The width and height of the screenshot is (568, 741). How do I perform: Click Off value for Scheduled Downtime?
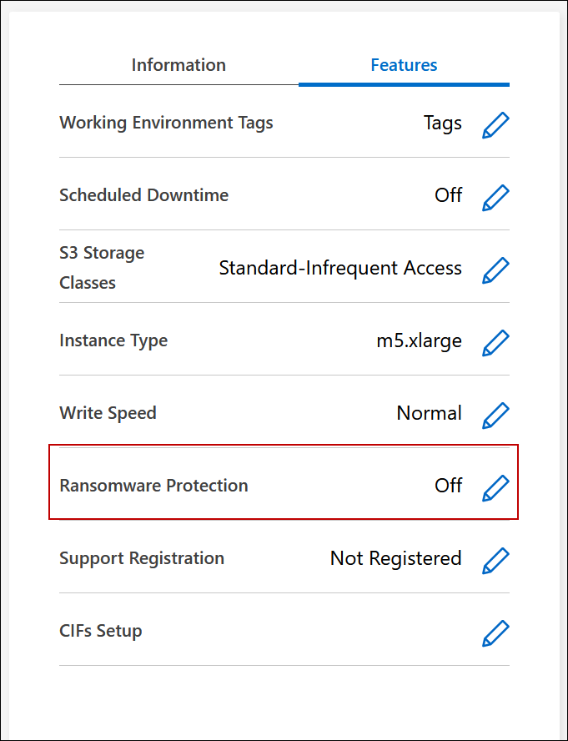coord(448,195)
